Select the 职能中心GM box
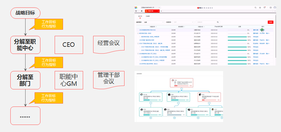 (69, 80)
